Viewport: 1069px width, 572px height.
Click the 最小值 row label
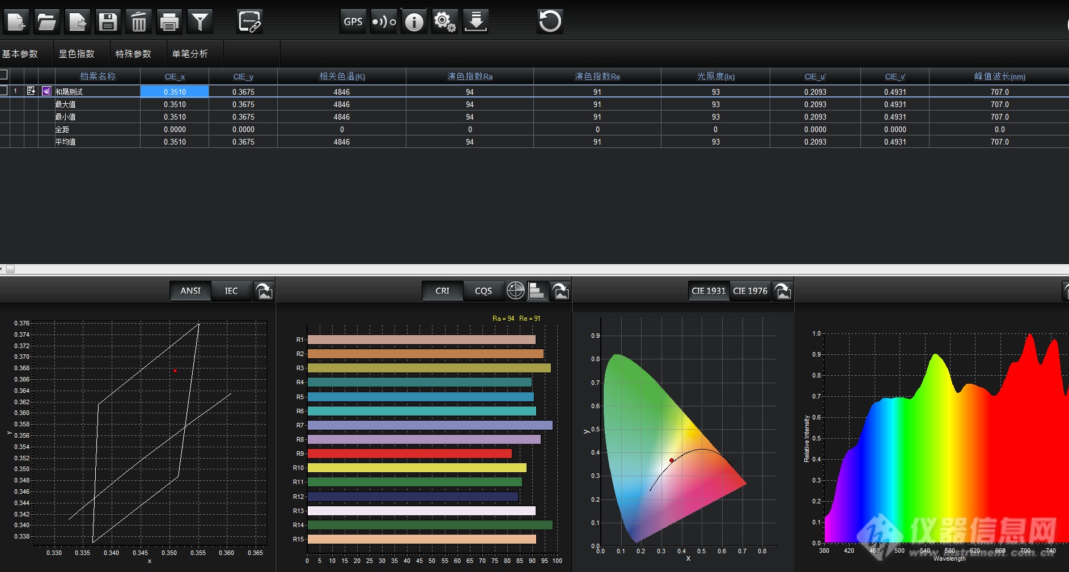65,117
